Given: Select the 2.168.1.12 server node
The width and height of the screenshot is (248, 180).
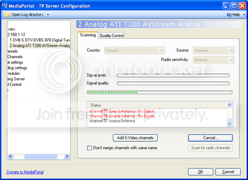Looking at the screenshot, I should [x=16, y=34].
